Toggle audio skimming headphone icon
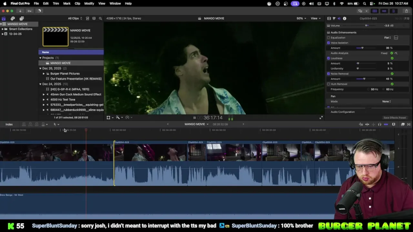The width and height of the screenshot is (413, 232). (379, 124)
